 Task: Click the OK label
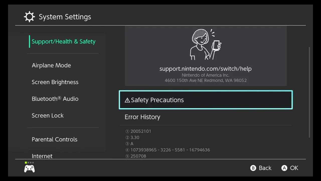click(x=294, y=168)
